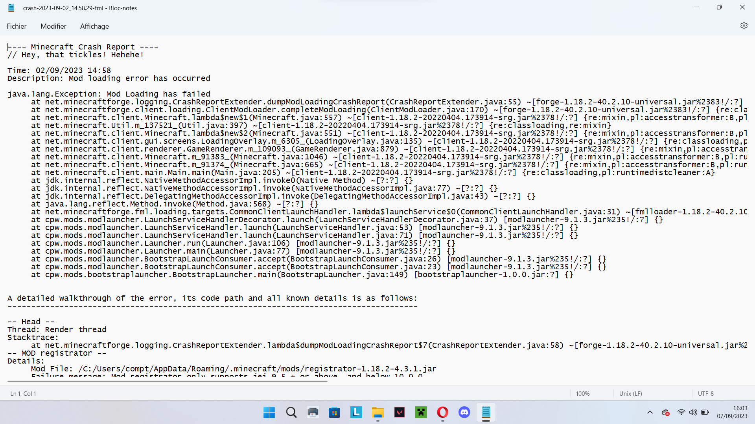Image resolution: width=755 pixels, height=424 pixels.
Task: Click the UTF-8 encoding indicator
Action: pos(706,393)
